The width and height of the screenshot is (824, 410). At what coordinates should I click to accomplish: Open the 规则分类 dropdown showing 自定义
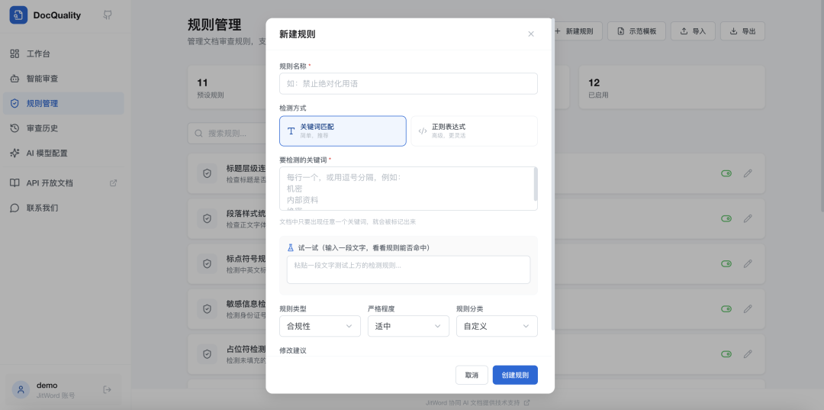pos(497,326)
